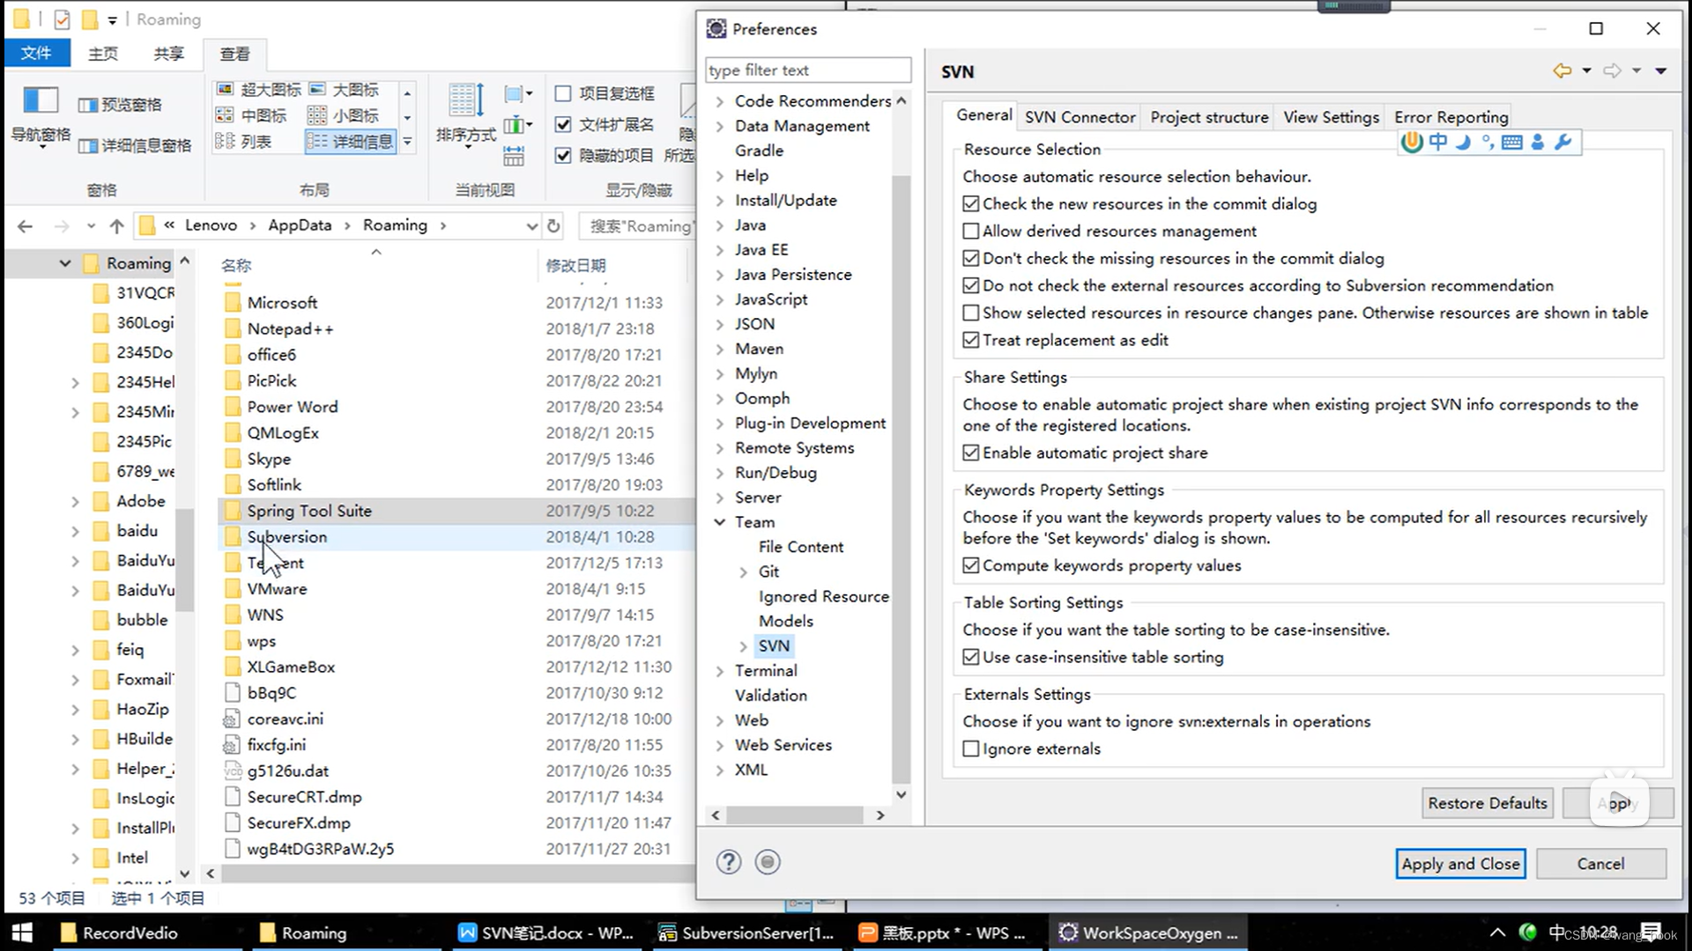Expand the XML preferences node

720,770
